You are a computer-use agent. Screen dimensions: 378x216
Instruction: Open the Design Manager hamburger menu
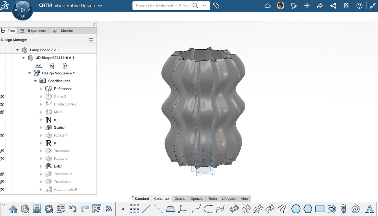(91, 40)
